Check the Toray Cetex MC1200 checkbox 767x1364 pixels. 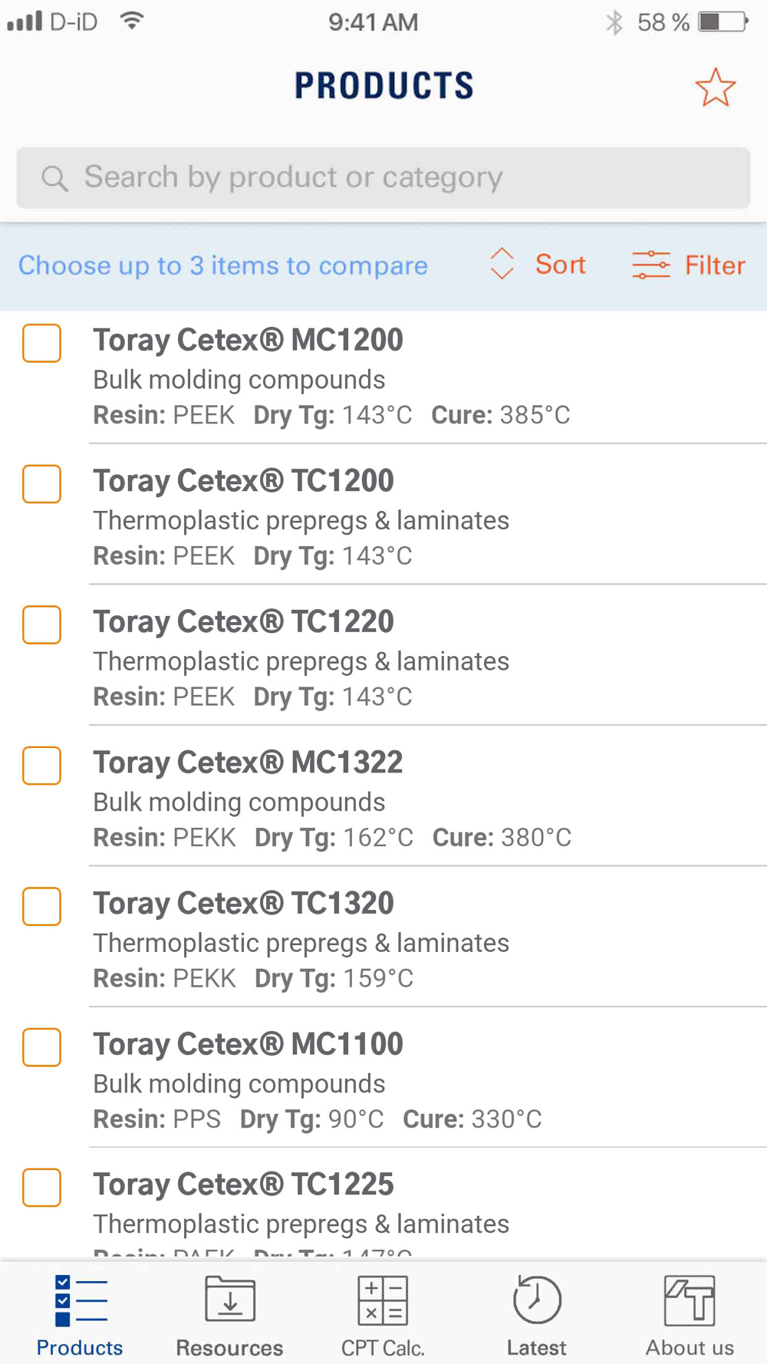pos(42,343)
